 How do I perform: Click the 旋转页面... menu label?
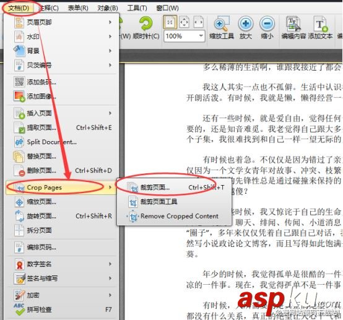(x=41, y=216)
